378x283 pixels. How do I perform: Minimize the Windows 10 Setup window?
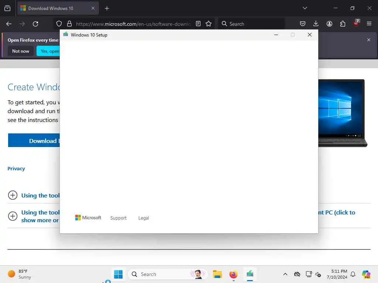coord(276,35)
